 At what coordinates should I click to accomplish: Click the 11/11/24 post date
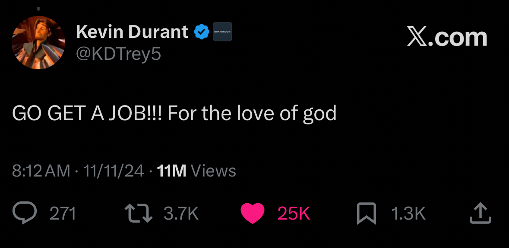pyautogui.click(x=114, y=171)
